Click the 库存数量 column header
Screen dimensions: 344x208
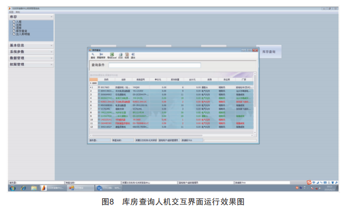(175, 79)
